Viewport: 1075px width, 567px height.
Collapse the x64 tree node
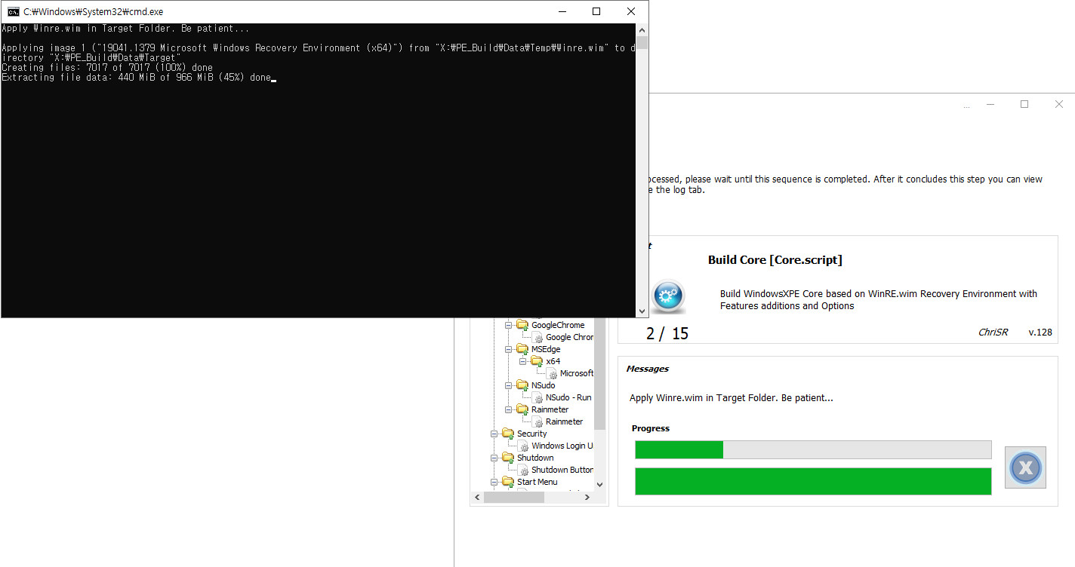point(523,361)
